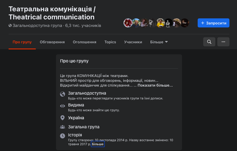This screenshot has width=237, height=151.
Task: Expand description with Показати більше
Action: click(x=155, y=85)
